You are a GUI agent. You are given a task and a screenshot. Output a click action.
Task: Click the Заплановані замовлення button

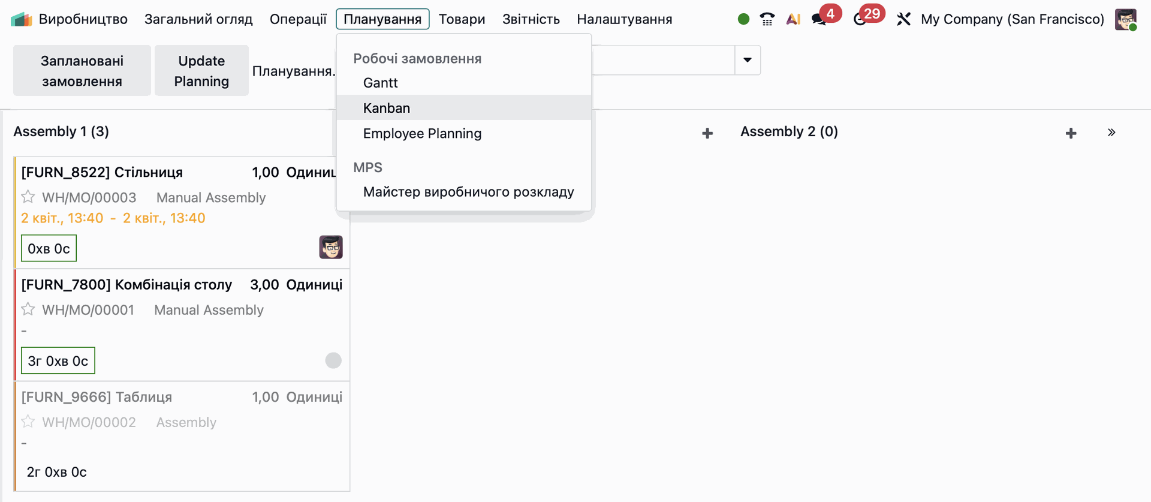[x=82, y=71]
